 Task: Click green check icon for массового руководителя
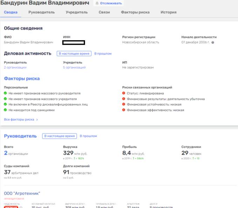[5, 93]
